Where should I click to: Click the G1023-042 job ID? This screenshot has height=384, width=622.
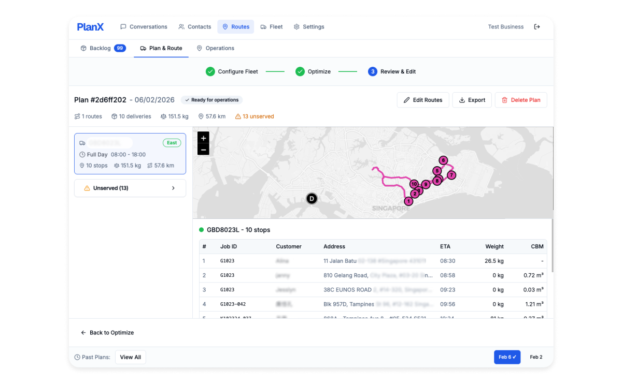[233, 304]
